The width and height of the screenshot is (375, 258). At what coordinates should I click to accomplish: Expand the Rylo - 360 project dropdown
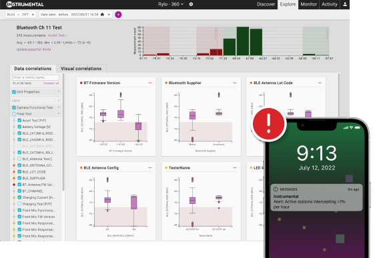coord(171,4)
